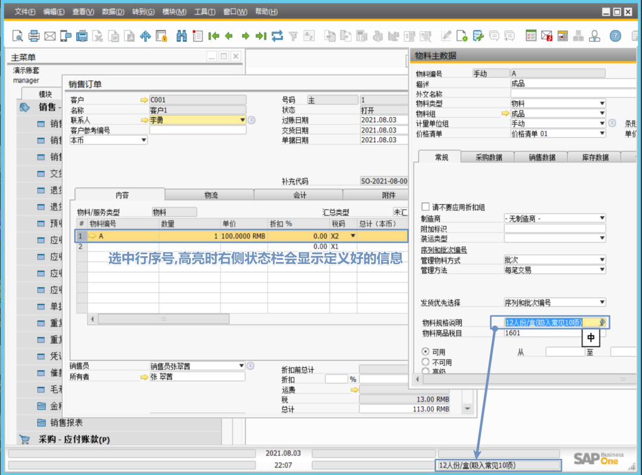The image size is (642, 475).
Task: Click the 客户参考编号 input field
Action: [x=198, y=130]
